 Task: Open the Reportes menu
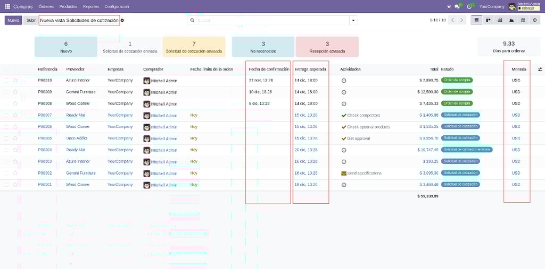tap(91, 6)
